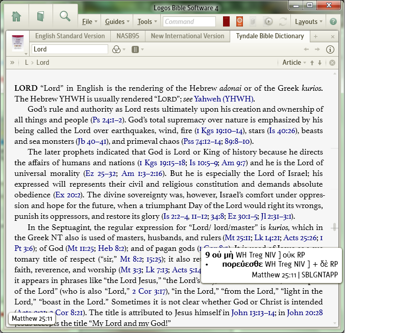418x333 pixels.
Task: Switch to the NASB95 tab
Action: point(128,36)
